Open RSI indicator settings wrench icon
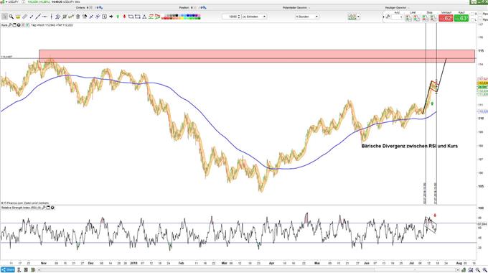Viewport: 488px width, 273px height. (x=44, y=208)
